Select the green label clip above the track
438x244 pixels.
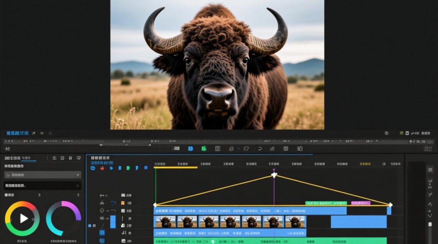[x=326, y=203]
